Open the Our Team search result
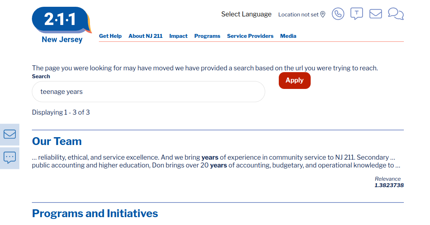 pyautogui.click(x=57, y=141)
